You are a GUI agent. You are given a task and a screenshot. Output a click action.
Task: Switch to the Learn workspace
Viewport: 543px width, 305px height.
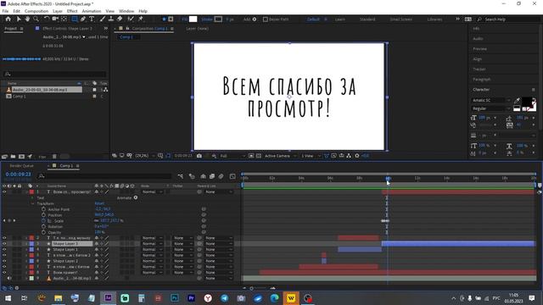tap(340, 19)
